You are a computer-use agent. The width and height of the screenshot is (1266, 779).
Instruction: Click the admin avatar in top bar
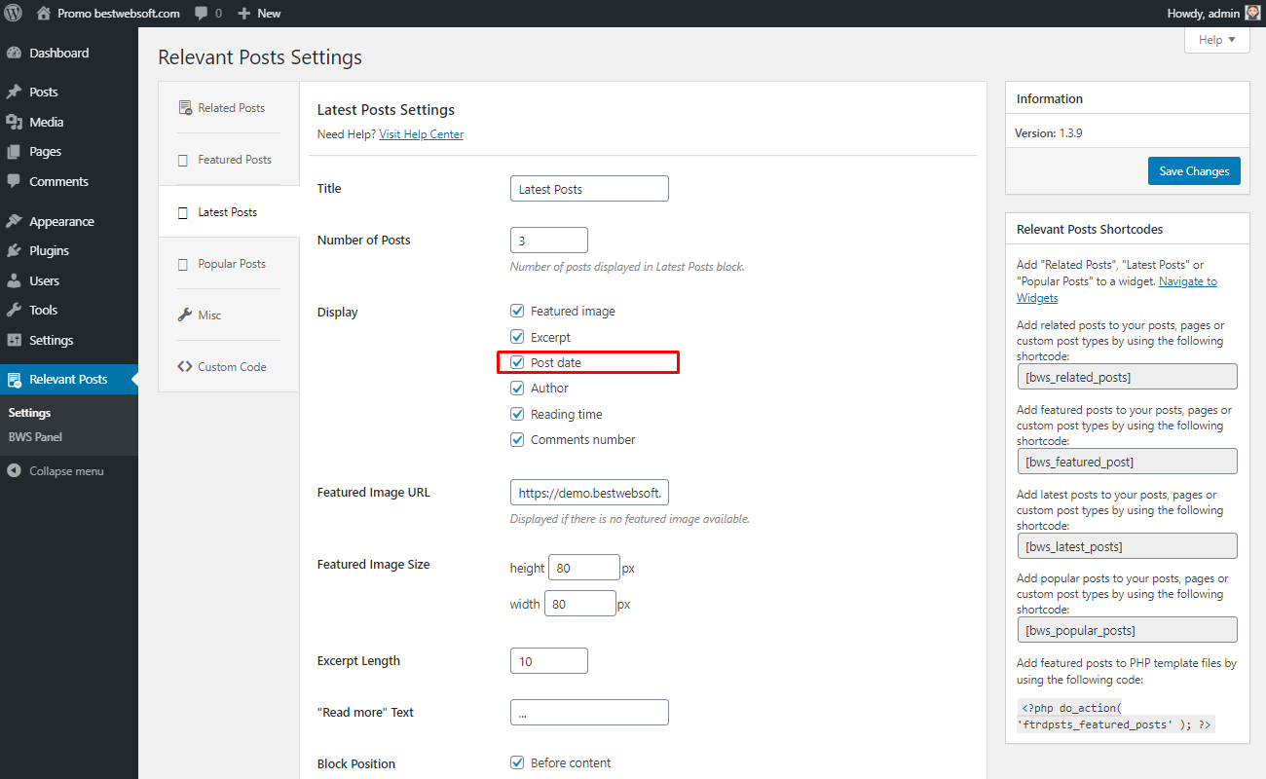point(1252,14)
